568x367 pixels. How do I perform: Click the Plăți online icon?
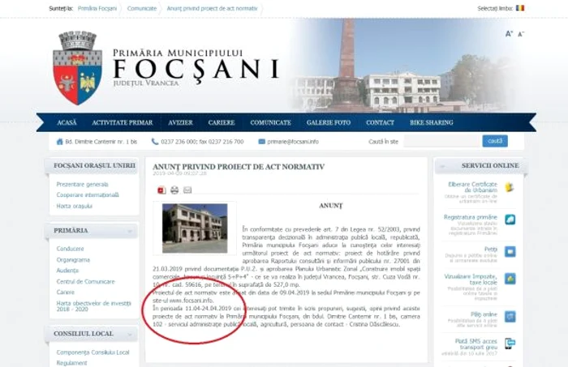[510, 317]
